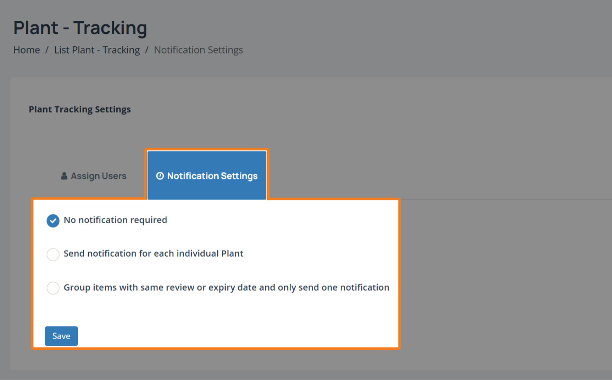This screenshot has width=612, height=380.
Task: Click the clock icon on Notification Settings tab
Action: coord(160,176)
